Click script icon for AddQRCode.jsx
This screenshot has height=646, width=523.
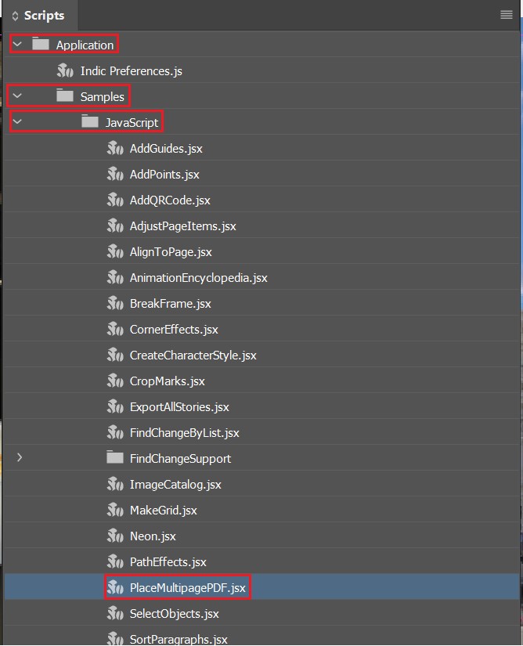click(115, 200)
